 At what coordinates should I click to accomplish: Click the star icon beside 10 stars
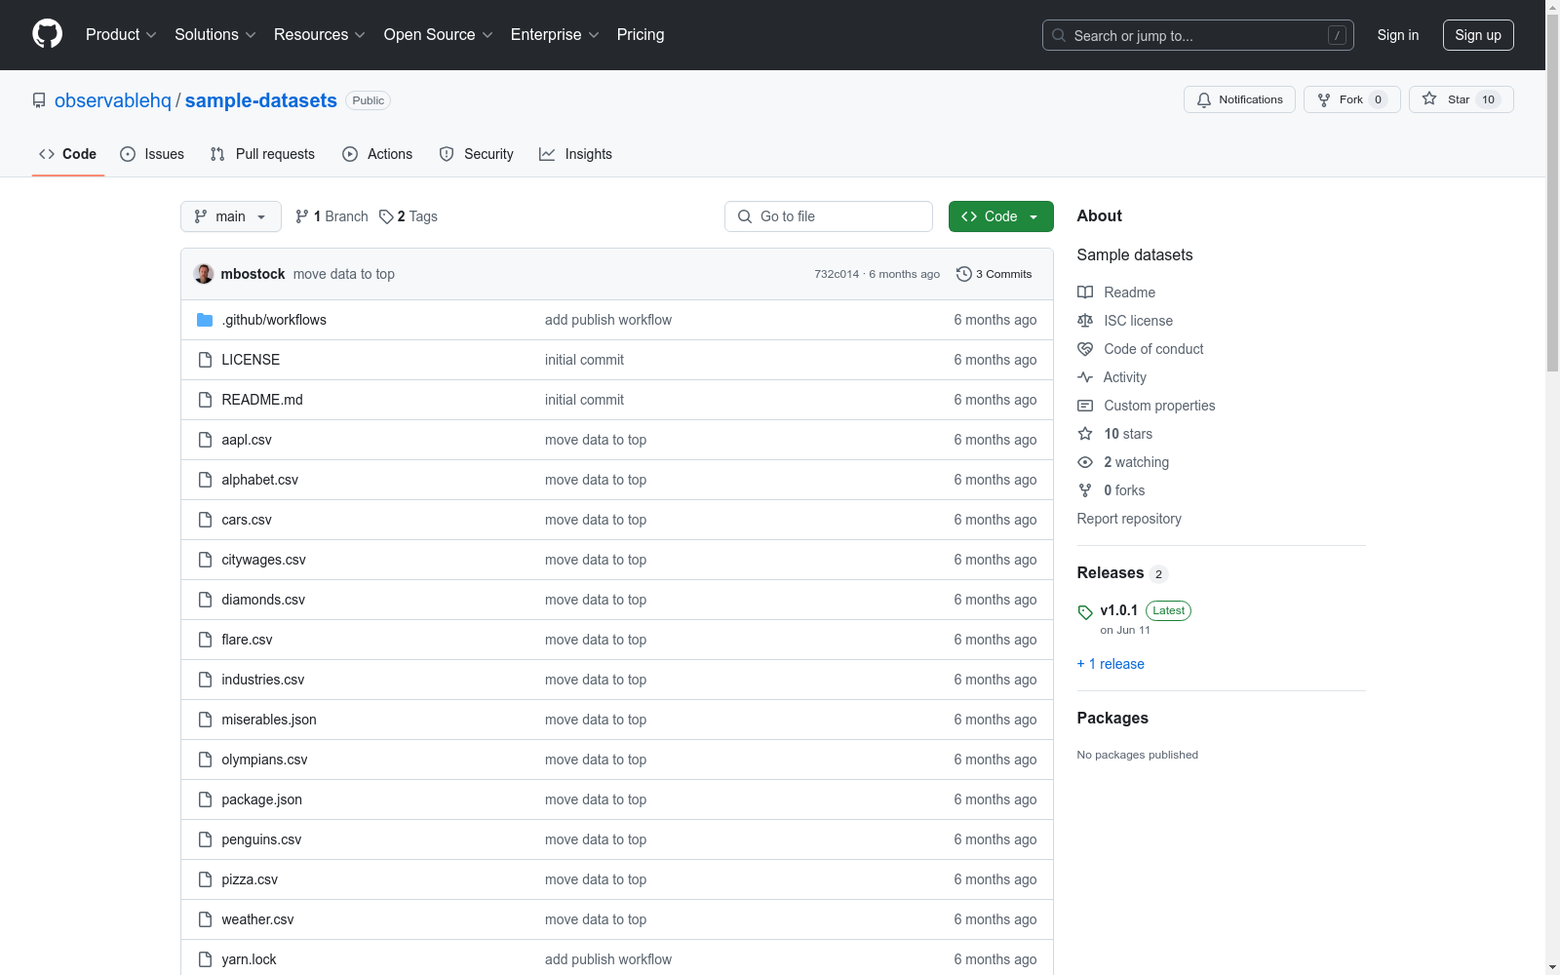pos(1085,434)
